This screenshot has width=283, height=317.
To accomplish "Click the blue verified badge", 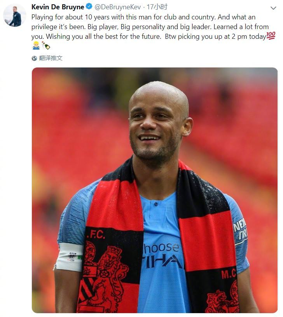I will 89,7.
